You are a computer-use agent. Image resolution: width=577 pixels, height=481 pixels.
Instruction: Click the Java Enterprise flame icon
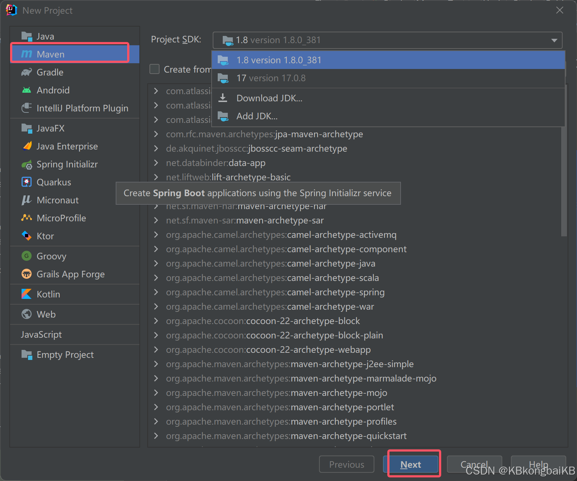click(x=27, y=146)
